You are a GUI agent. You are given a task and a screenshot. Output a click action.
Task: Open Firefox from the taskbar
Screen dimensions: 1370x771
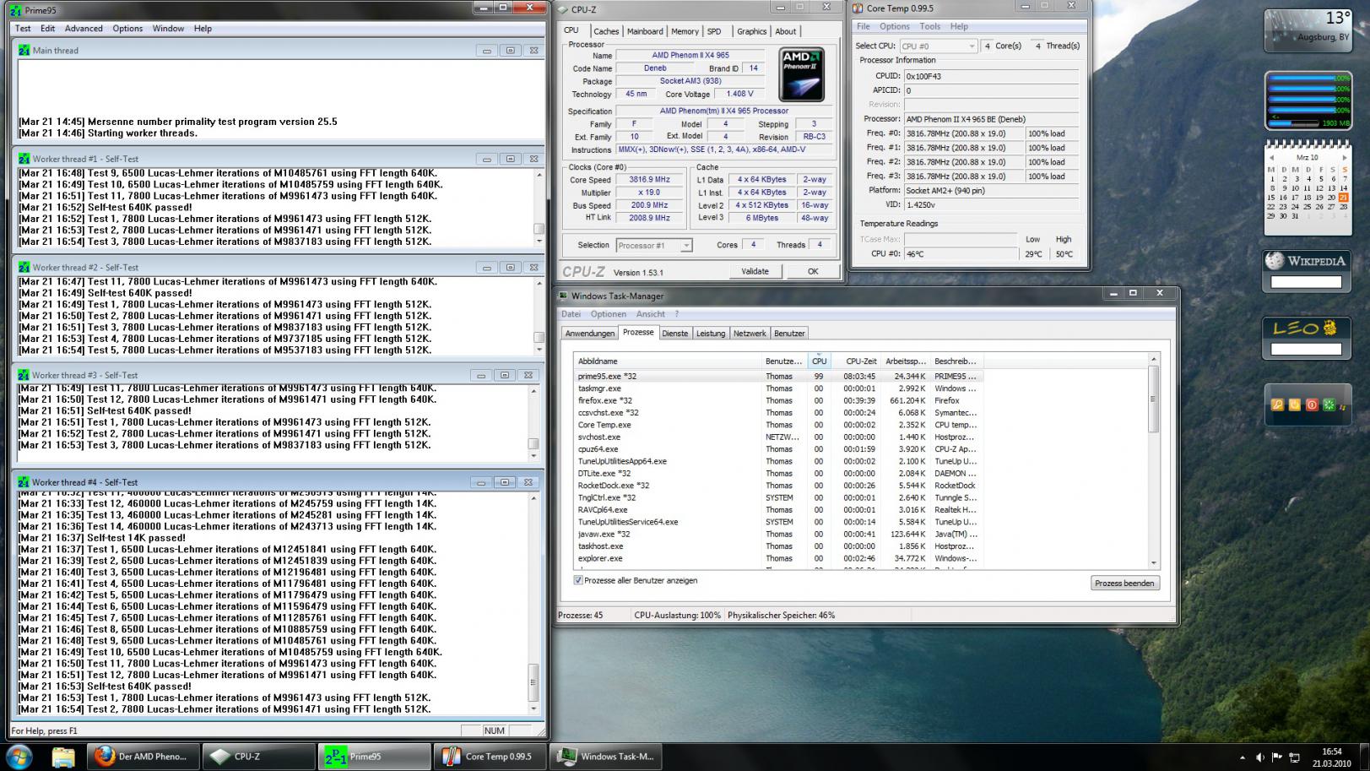143,756
